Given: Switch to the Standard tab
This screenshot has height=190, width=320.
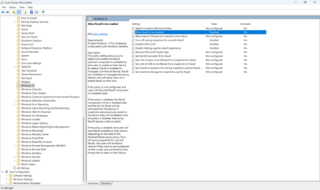Looking at the screenshot, I should 106,183.
